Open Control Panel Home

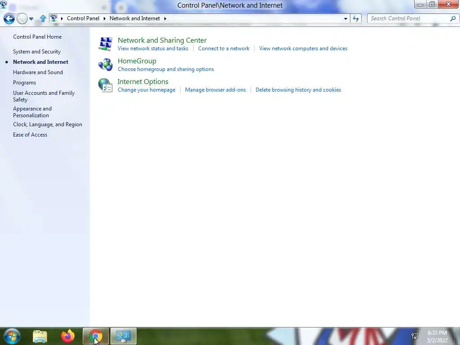pos(37,37)
